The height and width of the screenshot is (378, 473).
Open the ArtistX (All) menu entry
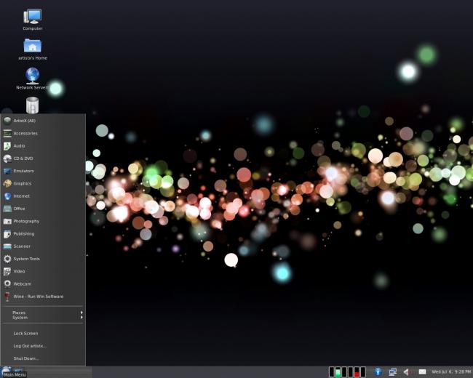(43, 121)
